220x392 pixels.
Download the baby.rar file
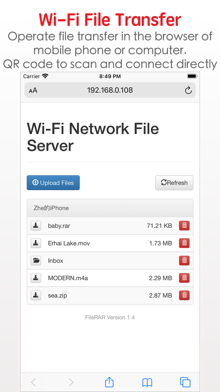36,226
